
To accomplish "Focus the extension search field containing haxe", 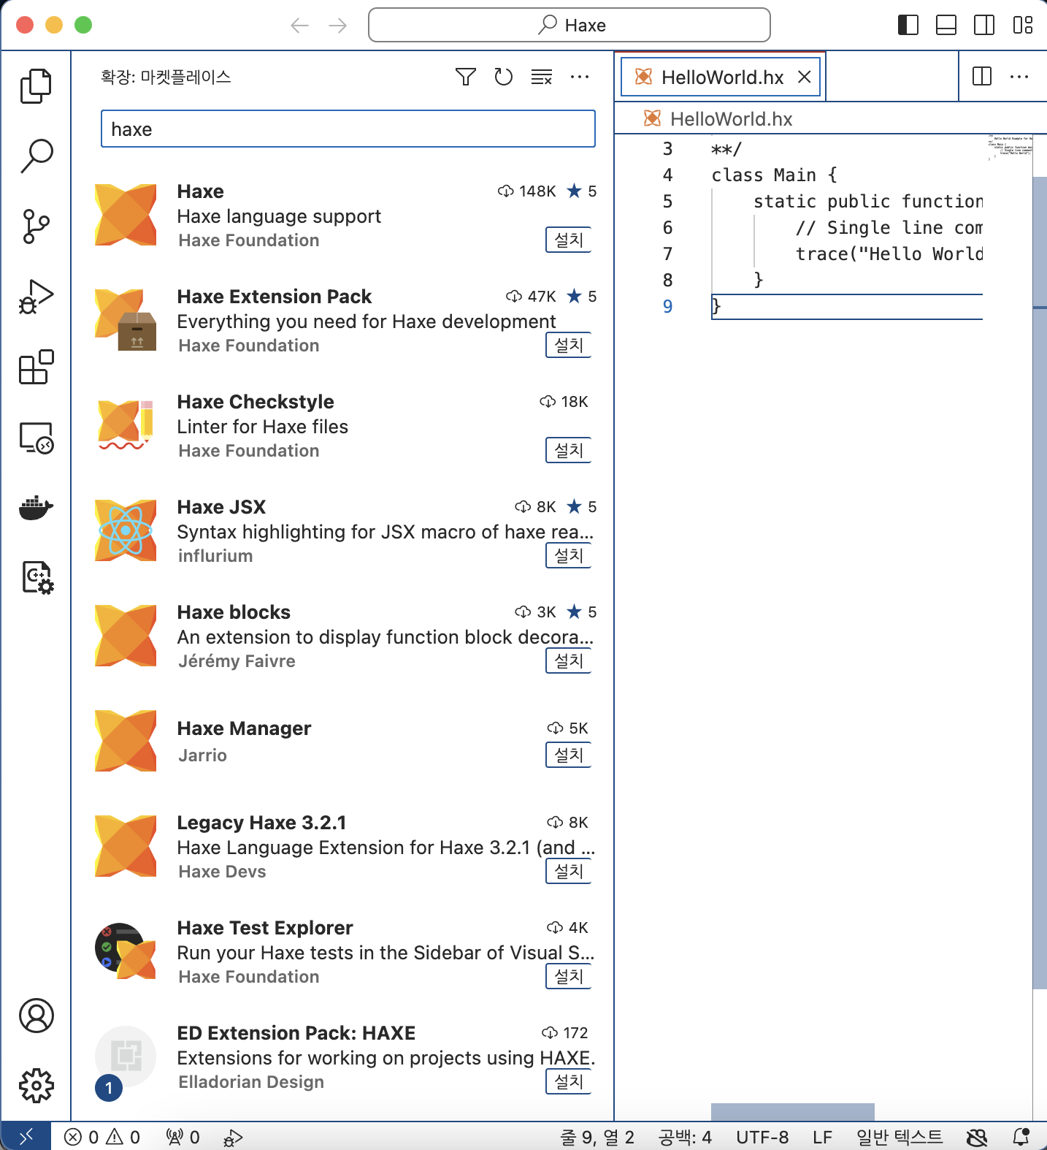I will pyautogui.click(x=348, y=129).
